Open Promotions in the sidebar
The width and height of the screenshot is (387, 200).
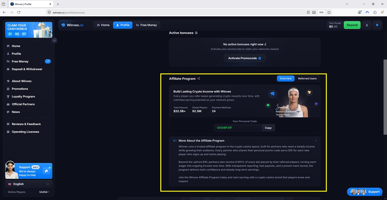point(20,89)
